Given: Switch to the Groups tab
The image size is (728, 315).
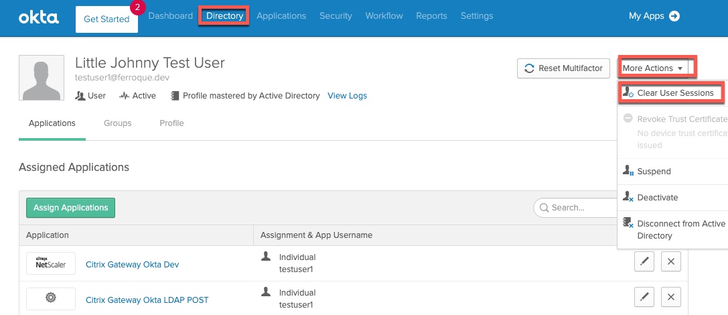Looking at the screenshot, I should tap(117, 123).
